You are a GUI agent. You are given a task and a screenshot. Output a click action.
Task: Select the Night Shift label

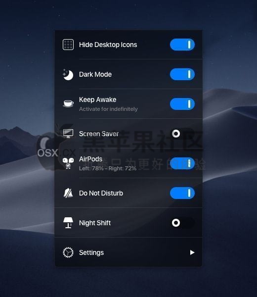click(x=95, y=223)
